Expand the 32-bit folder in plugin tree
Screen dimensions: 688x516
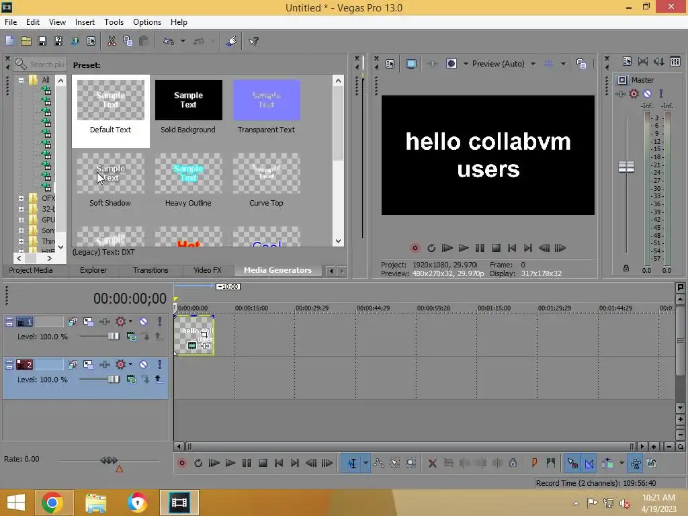(21, 210)
